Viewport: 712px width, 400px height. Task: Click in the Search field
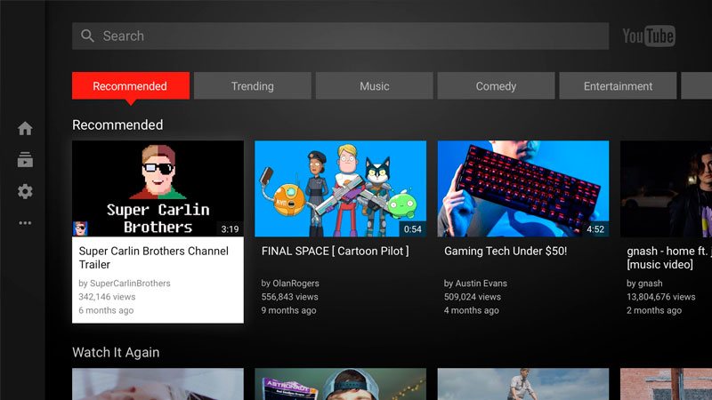pyautogui.click(x=340, y=36)
